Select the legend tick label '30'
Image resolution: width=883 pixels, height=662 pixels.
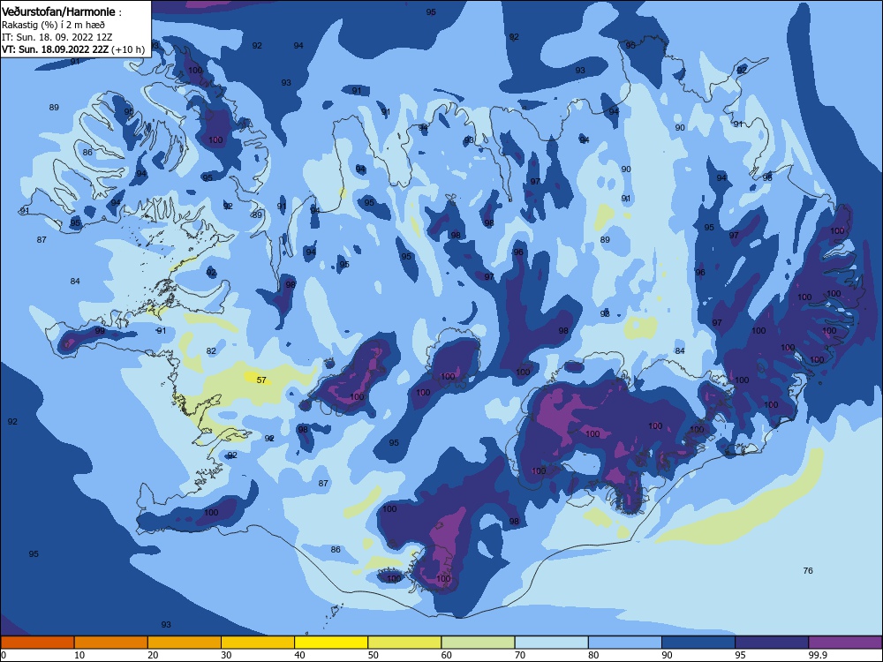(226, 655)
